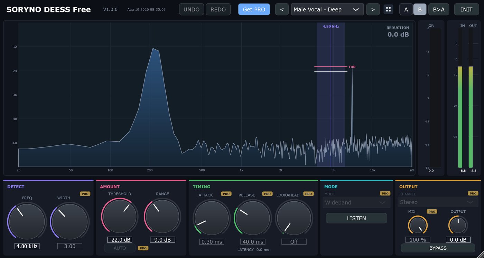This screenshot has width=484, height=258.
Task: Open the Wideband mode dropdown
Action: tap(356, 202)
